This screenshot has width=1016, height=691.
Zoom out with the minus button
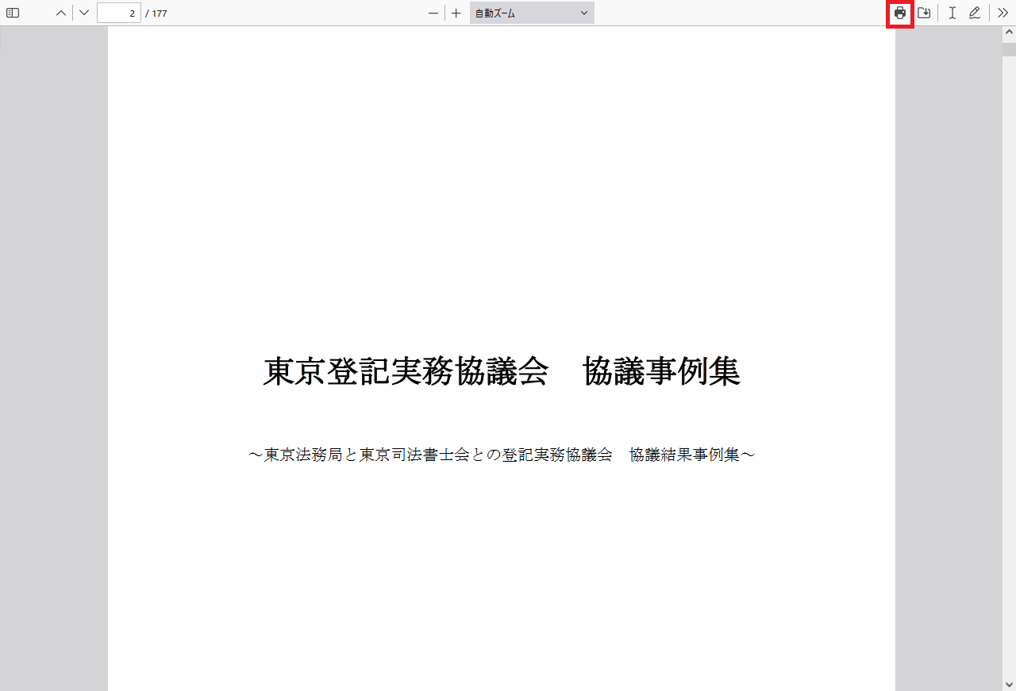(x=433, y=13)
